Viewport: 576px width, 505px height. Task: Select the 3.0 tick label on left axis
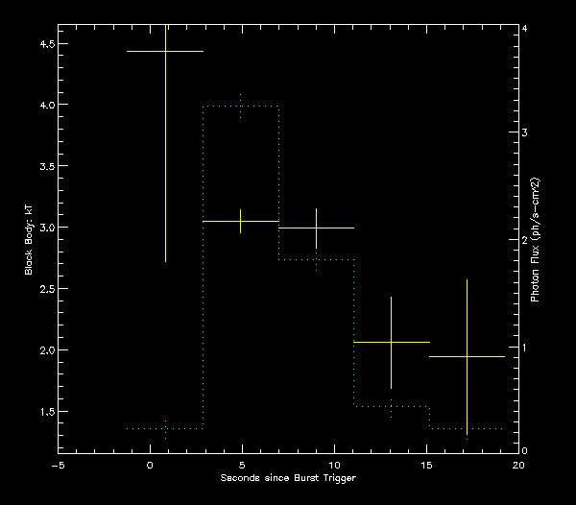click(x=42, y=228)
